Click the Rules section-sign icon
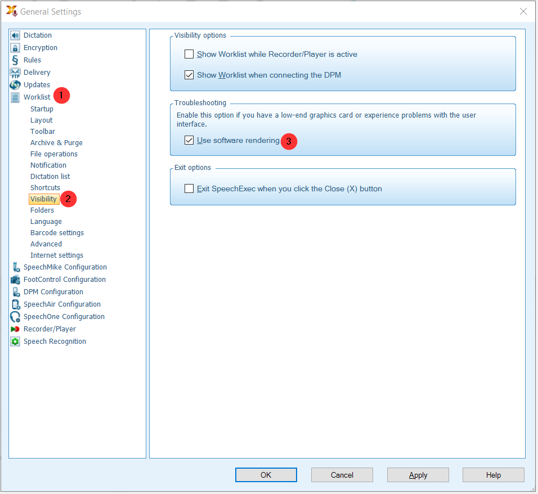The width and height of the screenshot is (538, 494). (15, 60)
